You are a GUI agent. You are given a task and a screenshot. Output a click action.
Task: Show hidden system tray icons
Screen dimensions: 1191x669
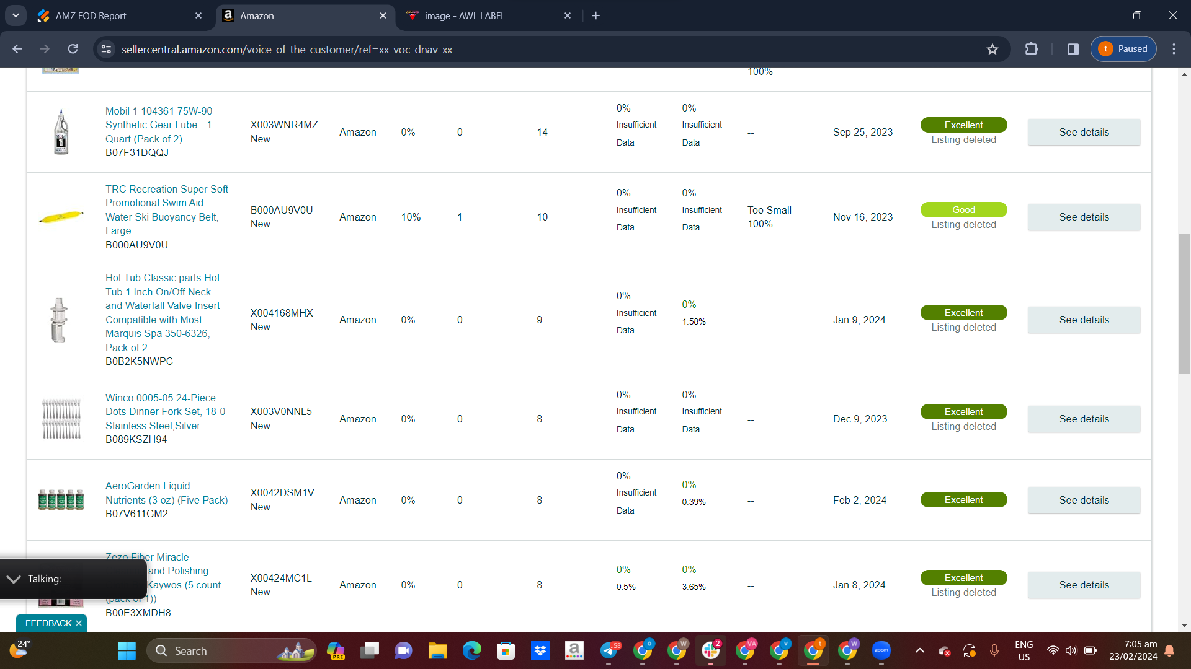(x=920, y=650)
